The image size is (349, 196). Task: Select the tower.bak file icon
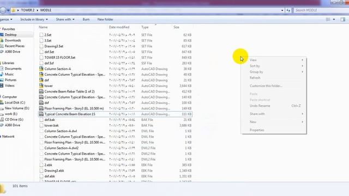pos(41,125)
